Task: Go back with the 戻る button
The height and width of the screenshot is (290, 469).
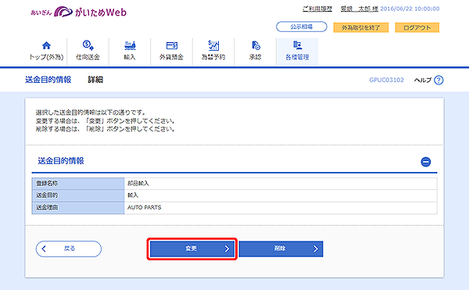Action: pyautogui.click(x=69, y=249)
